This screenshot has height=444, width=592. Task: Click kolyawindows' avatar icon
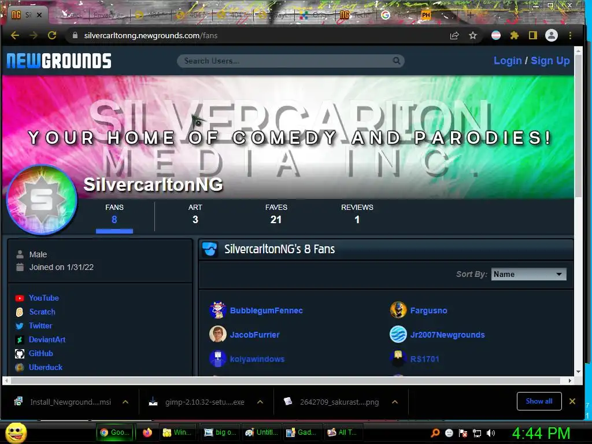point(218,358)
